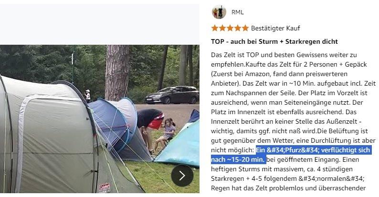Click the middle orange rating star
Image resolution: width=379 pixels, height=197 pixels.
click(x=230, y=28)
